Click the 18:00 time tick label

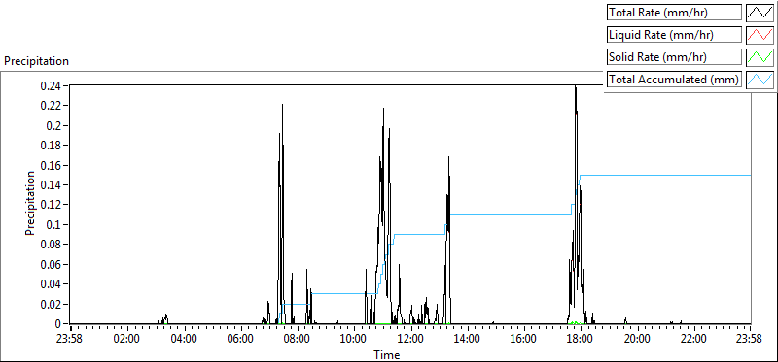(x=580, y=340)
